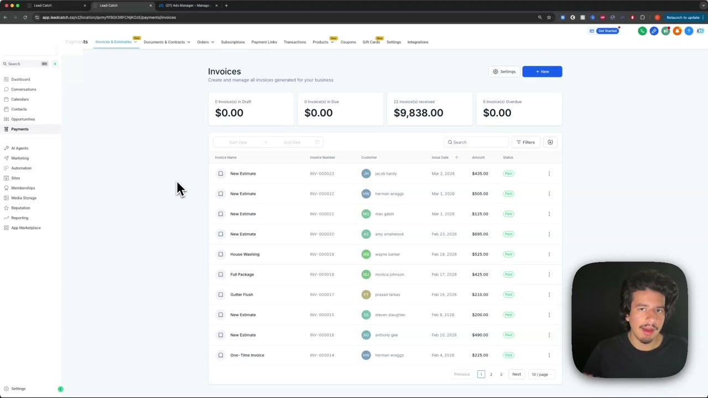Bookmark page with the star icon

[x=549, y=17]
